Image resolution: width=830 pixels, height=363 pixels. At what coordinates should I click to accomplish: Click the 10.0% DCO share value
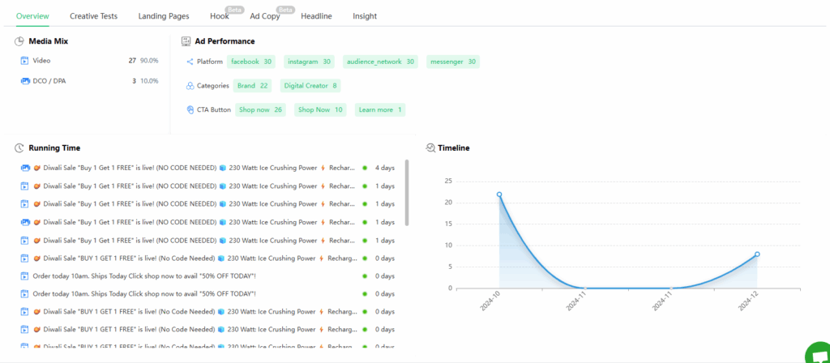pos(149,81)
